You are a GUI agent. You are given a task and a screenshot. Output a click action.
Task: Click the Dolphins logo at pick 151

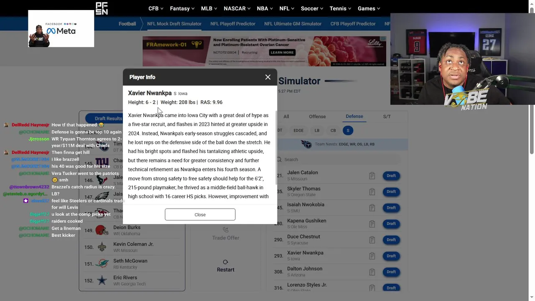(102, 264)
